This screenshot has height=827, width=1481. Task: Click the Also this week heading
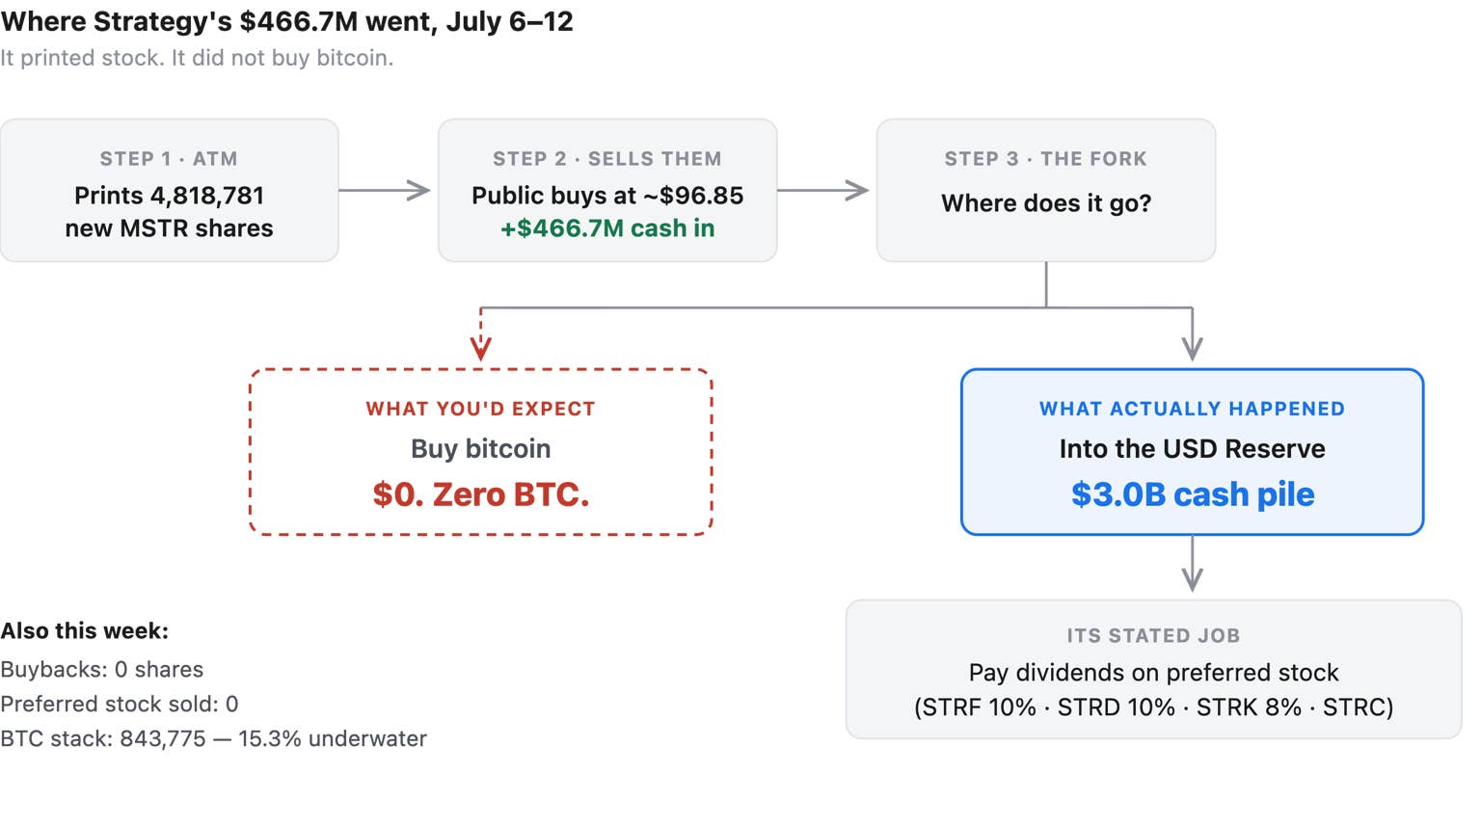pyautogui.click(x=85, y=631)
